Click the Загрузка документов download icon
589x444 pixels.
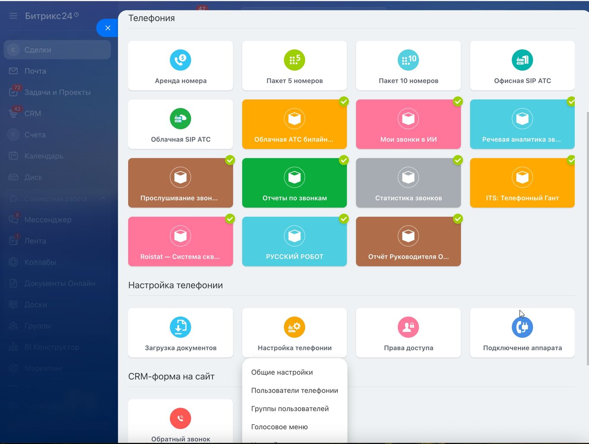coord(180,327)
